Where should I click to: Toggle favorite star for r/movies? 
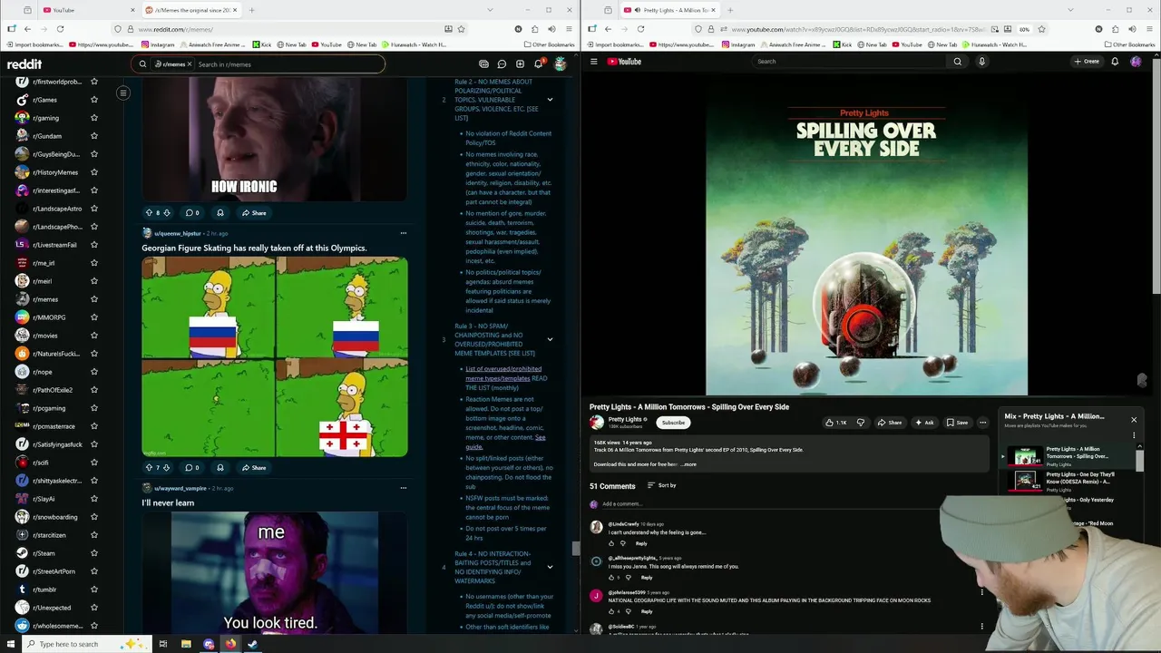(94, 336)
